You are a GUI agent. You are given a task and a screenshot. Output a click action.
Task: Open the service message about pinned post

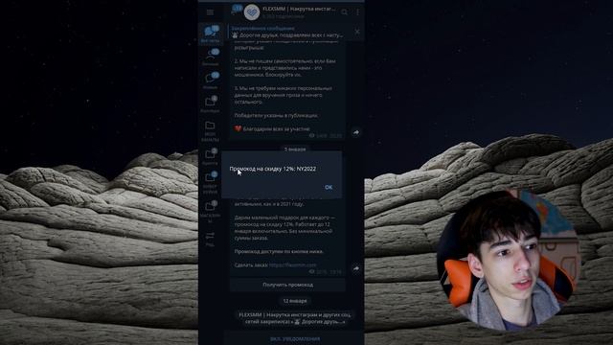click(x=295, y=318)
